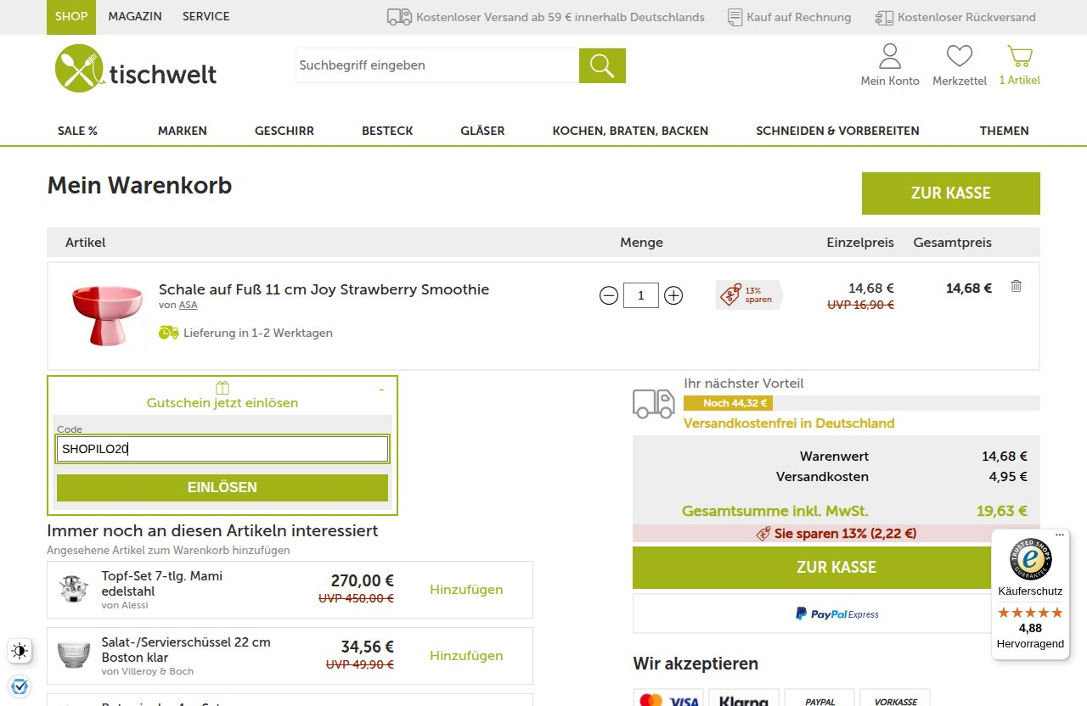This screenshot has height=706, width=1087.
Task: Add Salat-/Servierschüssel via Hinzufügen
Action: [466, 656]
